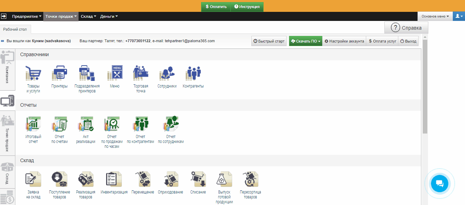
Task: Open the Инвентаризация warehouse icon
Action: pos(114,179)
